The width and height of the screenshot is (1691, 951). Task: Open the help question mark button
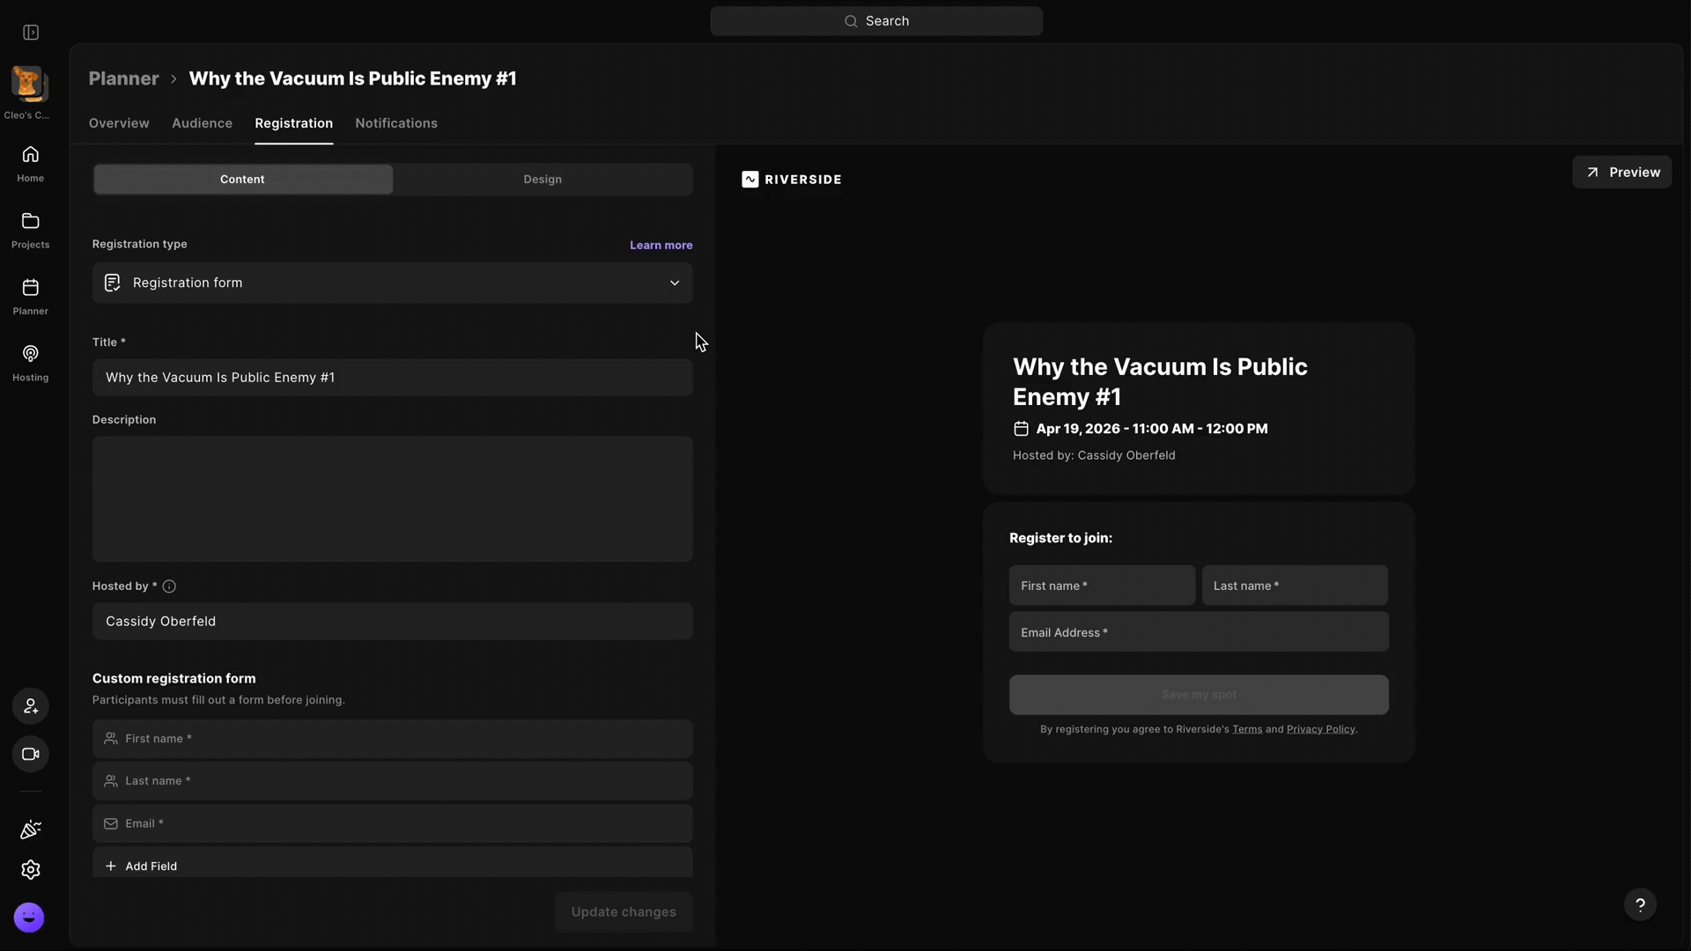(1640, 904)
